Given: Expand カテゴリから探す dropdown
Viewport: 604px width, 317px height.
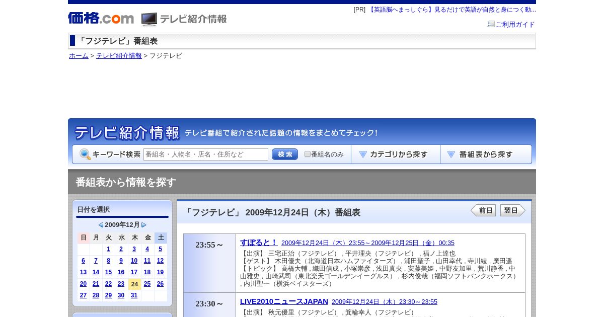Looking at the screenshot, I should point(396,154).
